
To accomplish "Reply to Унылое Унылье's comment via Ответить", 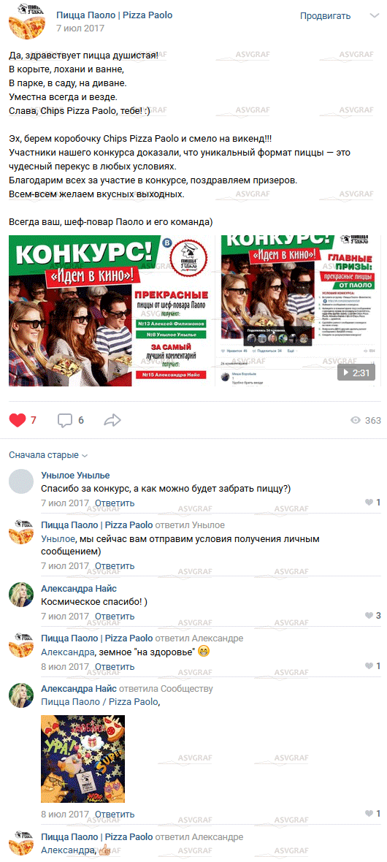I will tap(115, 503).
